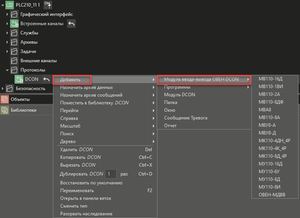300x218 pixels.
Task: Click the DCON protocol icon
Action: [19, 79]
